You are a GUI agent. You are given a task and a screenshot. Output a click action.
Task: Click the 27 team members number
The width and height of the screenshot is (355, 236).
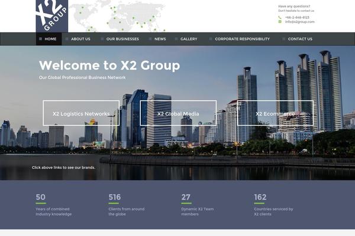[x=186, y=197]
